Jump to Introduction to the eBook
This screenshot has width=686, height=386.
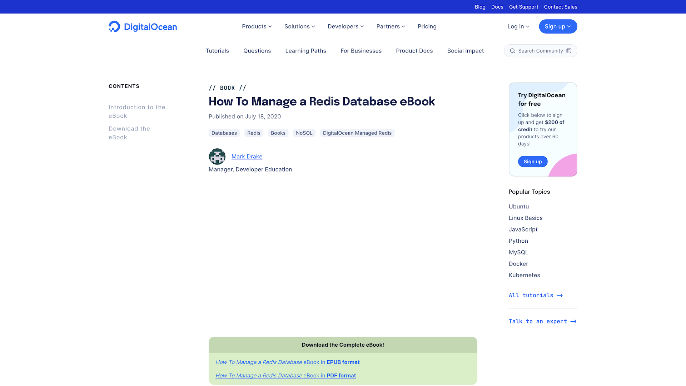tap(137, 112)
